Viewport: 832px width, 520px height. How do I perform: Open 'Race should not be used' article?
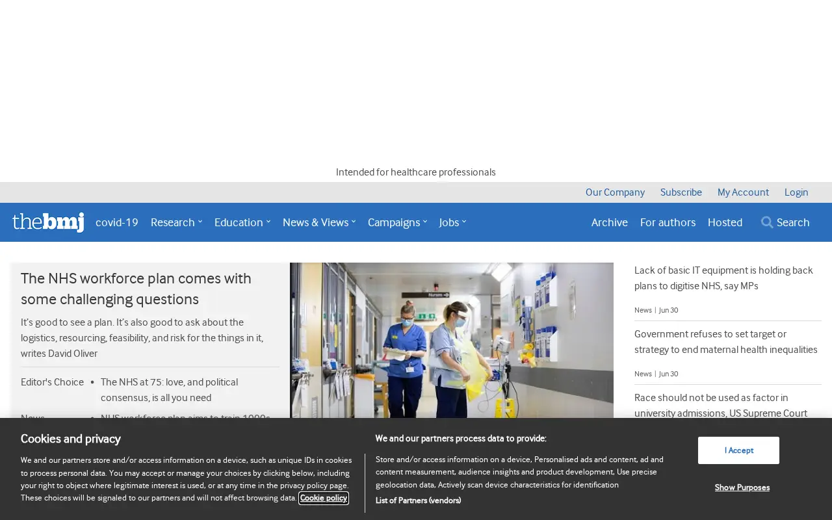coord(721,406)
